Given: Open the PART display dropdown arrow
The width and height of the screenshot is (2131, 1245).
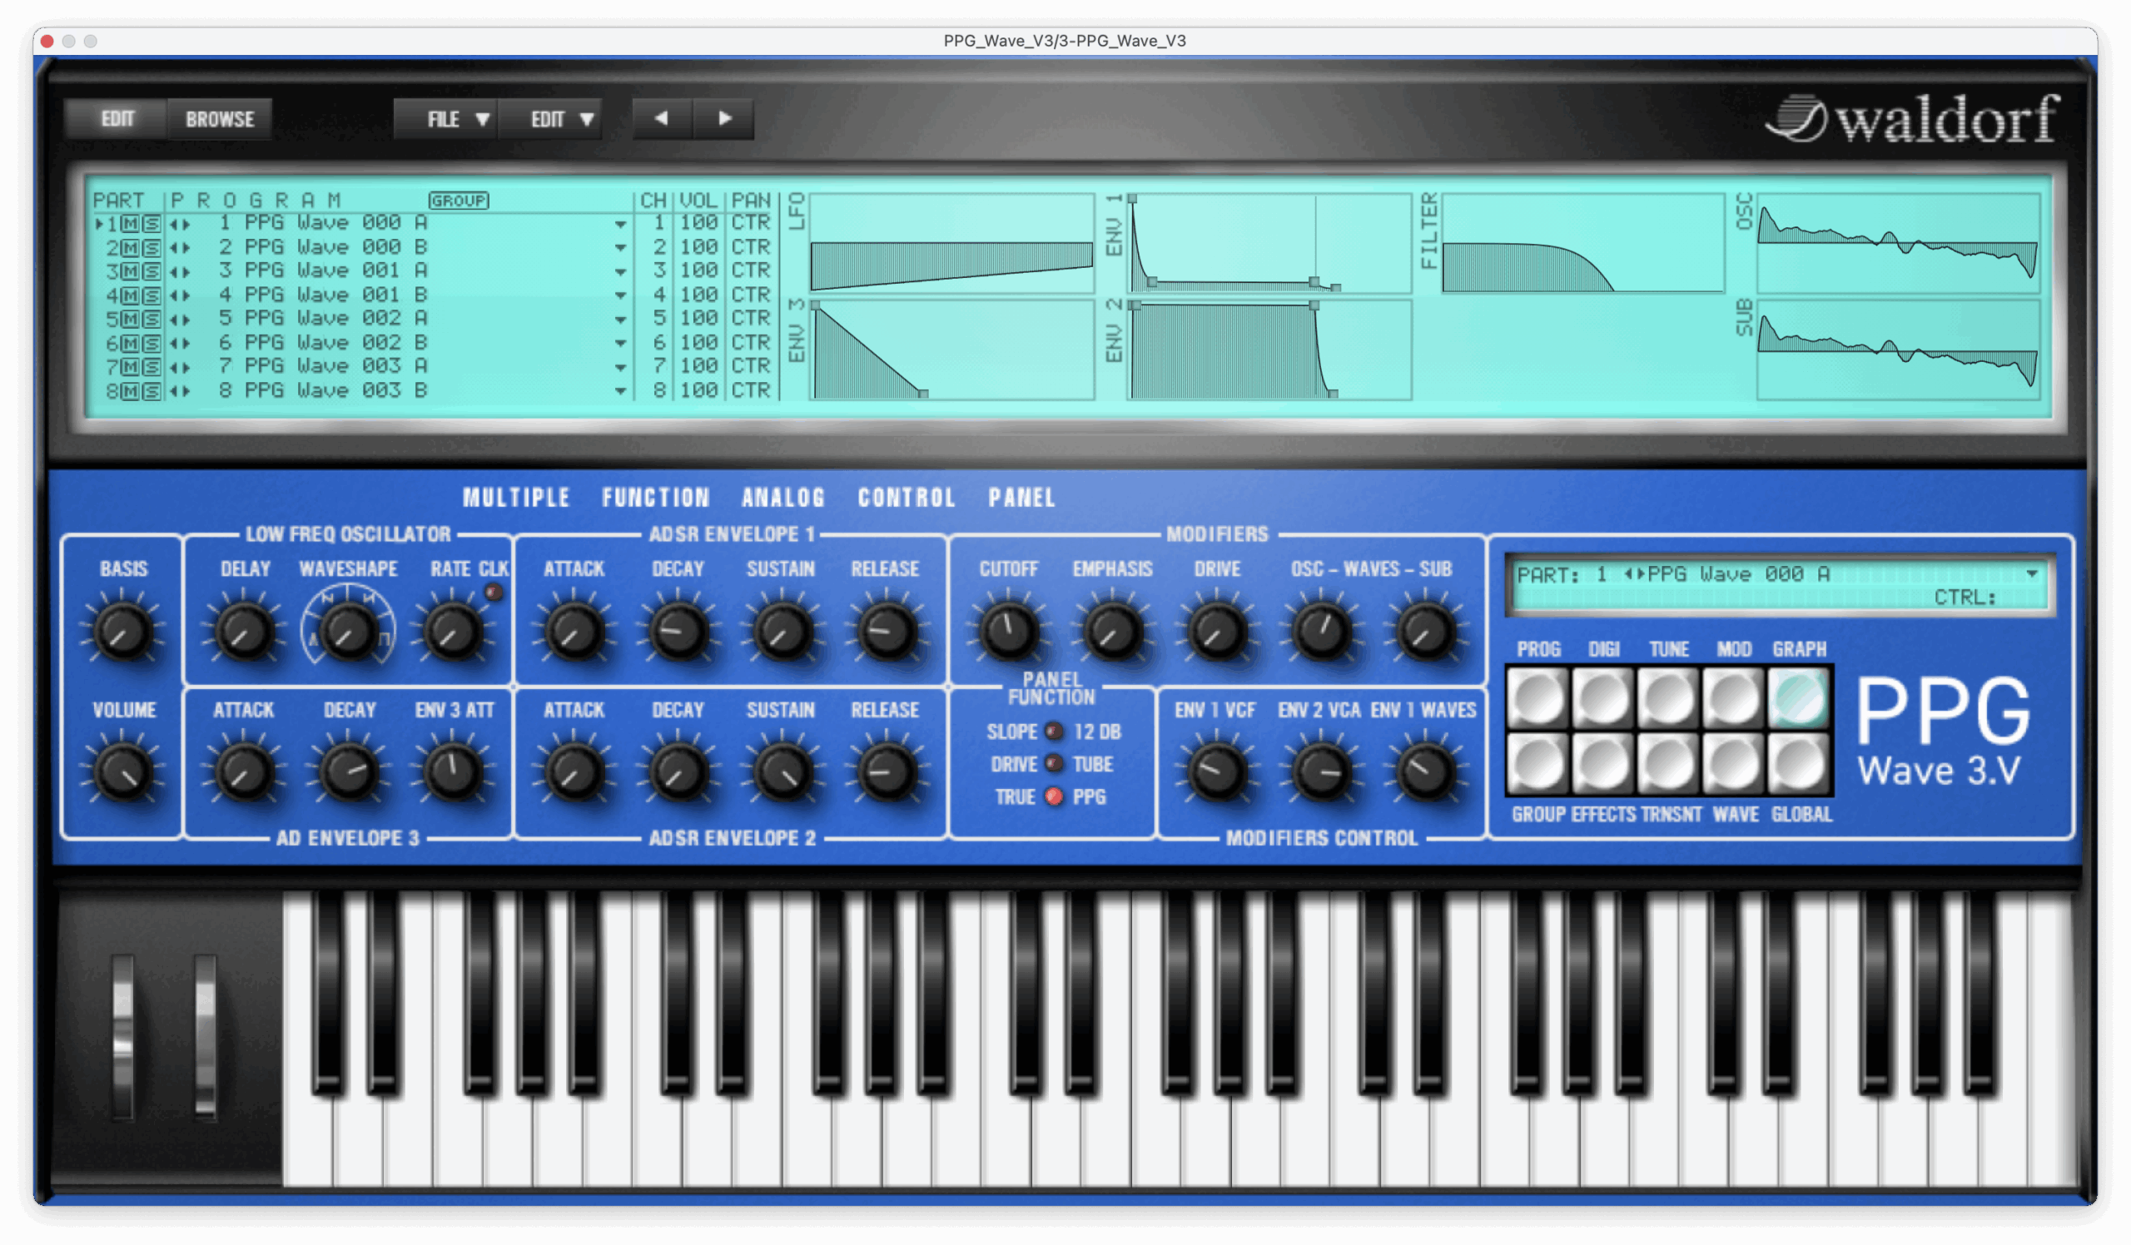Looking at the screenshot, I should pyautogui.click(x=2031, y=574).
